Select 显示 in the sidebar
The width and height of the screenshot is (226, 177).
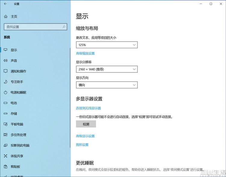(14, 50)
